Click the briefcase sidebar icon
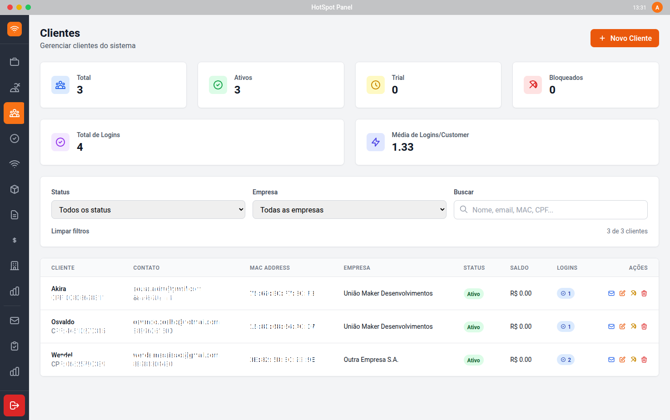This screenshot has height=420, width=670. coord(15,62)
